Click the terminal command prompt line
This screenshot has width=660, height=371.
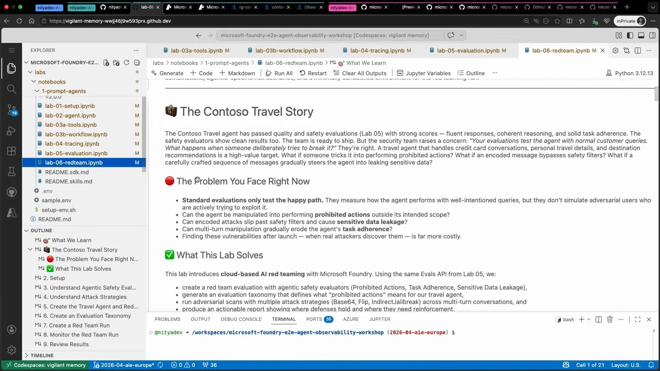[304, 333]
